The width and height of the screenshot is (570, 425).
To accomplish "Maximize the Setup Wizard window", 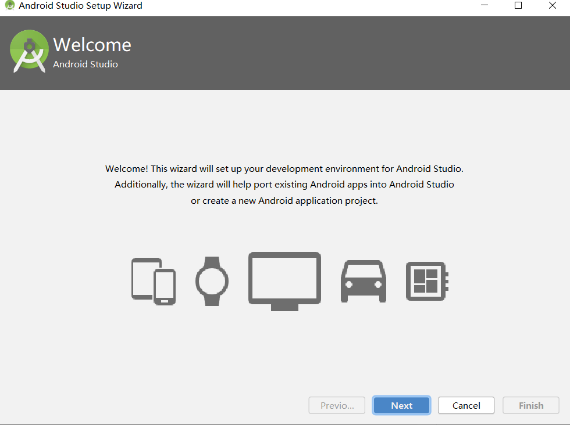I will [518, 5].
